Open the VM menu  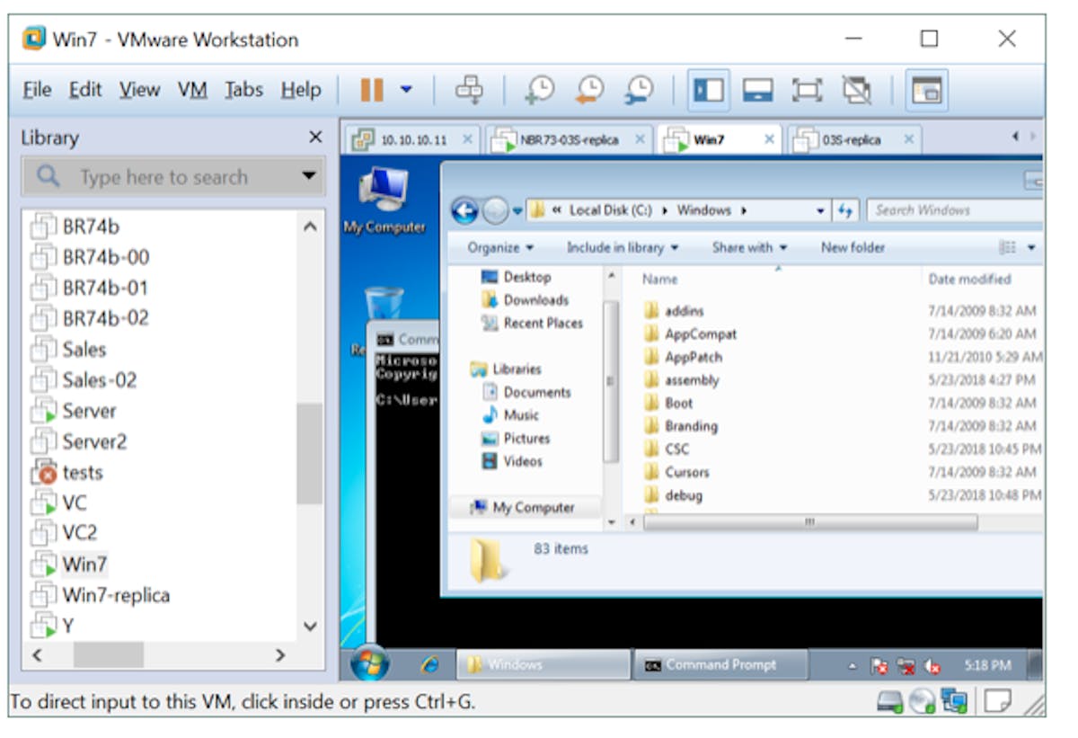point(192,90)
